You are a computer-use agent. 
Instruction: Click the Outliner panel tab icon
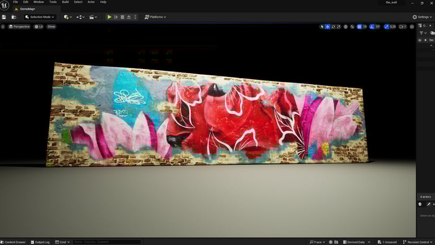coord(420,25)
